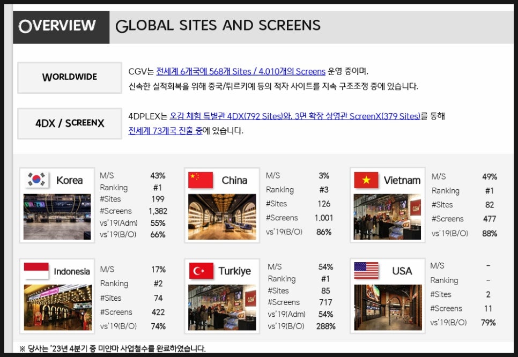
Task: Select Indonesia's 74% vs'19(B/O) value
Action: (159, 326)
